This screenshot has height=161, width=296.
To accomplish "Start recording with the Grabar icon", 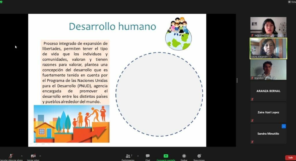I will (x=184, y=156).
